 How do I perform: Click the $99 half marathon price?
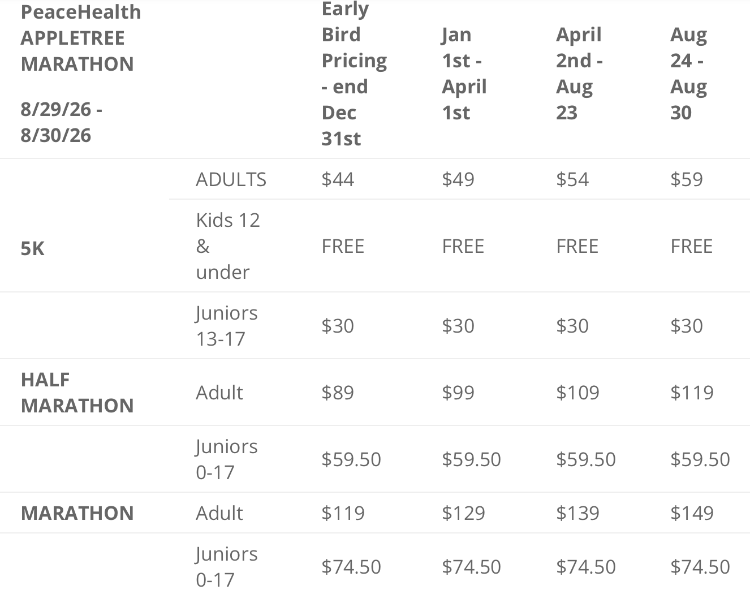click(x=458, y=393)
